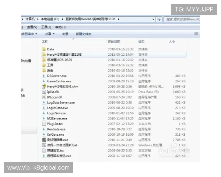The width and height of the screenshot is (221, 177).
Task: Click the 2,788 KB size cell
Action: 179,140
